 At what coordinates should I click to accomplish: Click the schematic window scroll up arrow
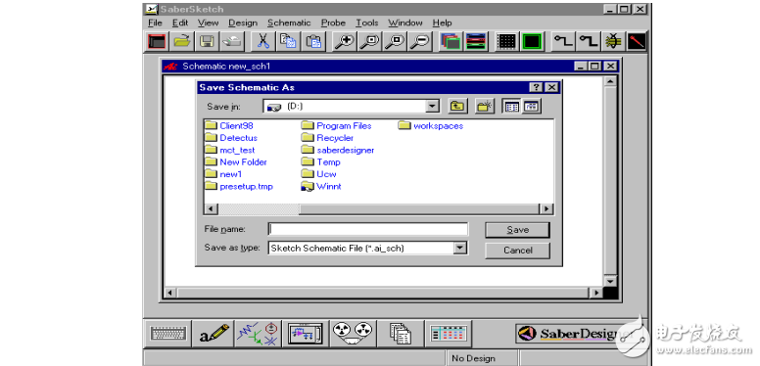point(610,81)
